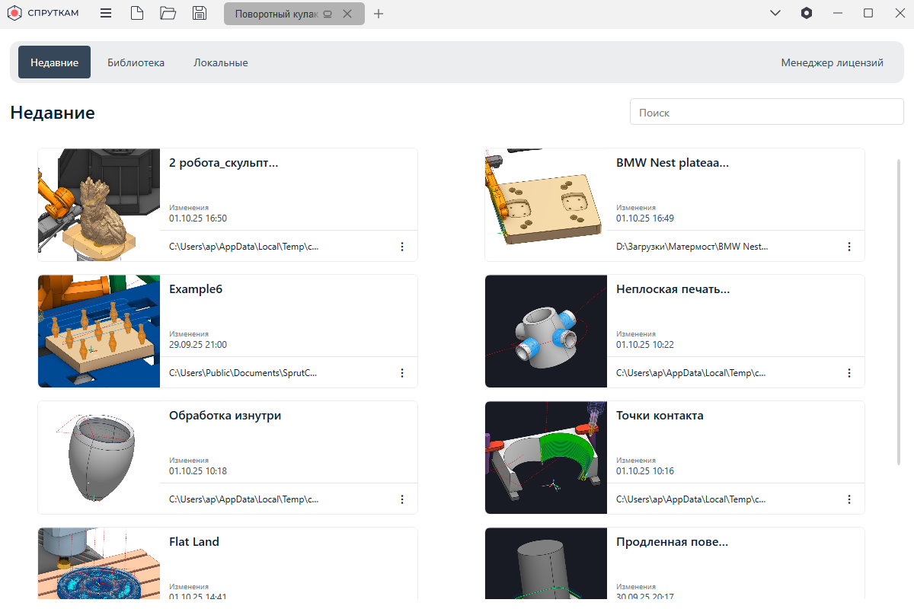This screenshot has height=609, width=914.
Task: Expand the title bar chevron dropdown
Action: point(775,13)
